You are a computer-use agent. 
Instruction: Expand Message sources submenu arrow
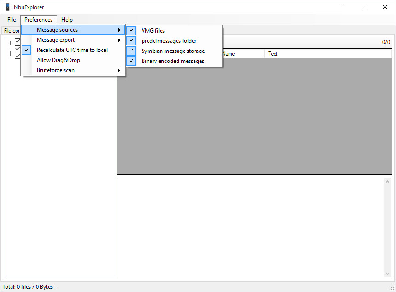point(119,30)
